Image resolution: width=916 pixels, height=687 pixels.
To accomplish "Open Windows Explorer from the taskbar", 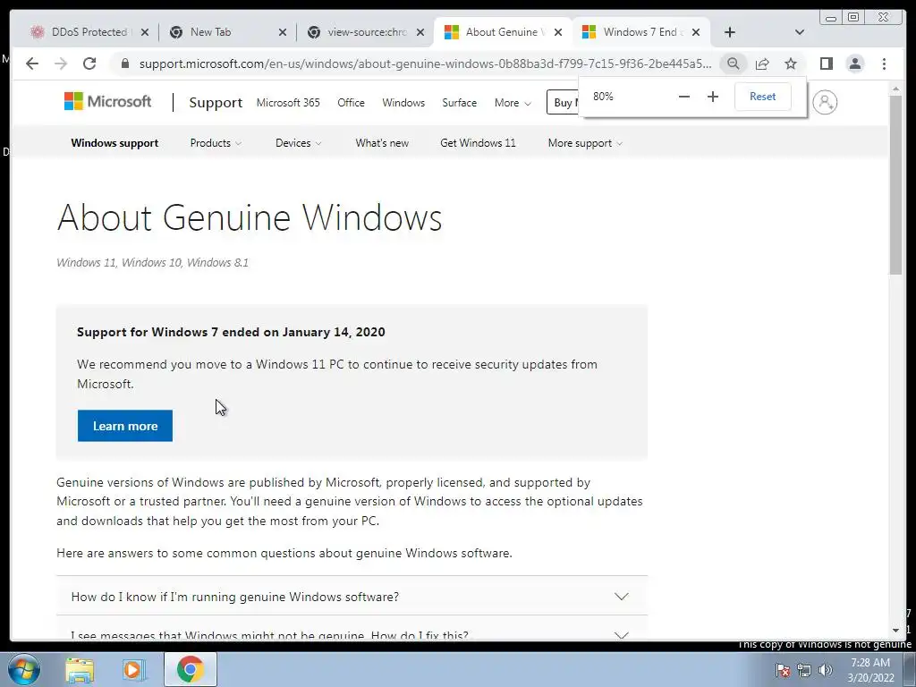I will [x=80, y=669].
